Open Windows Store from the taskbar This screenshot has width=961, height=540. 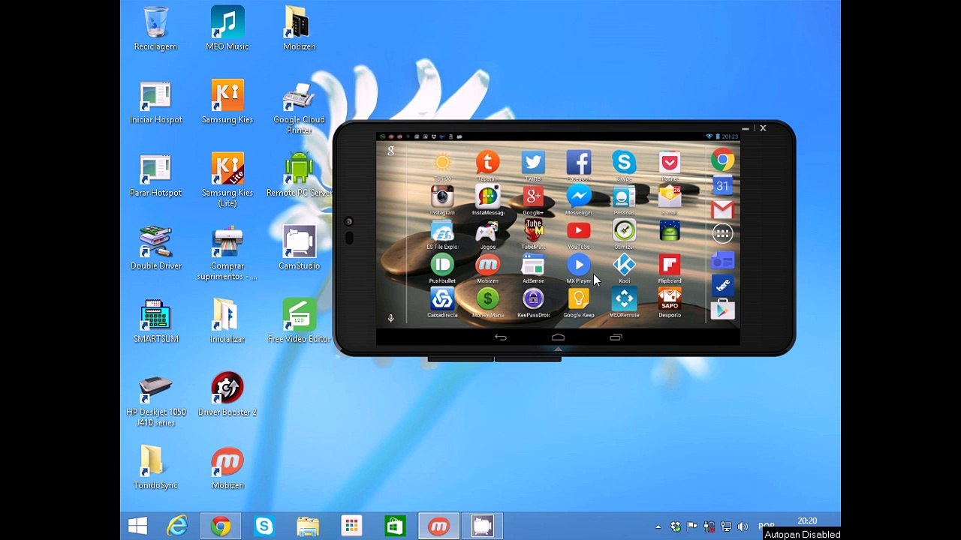coord(395,526)
